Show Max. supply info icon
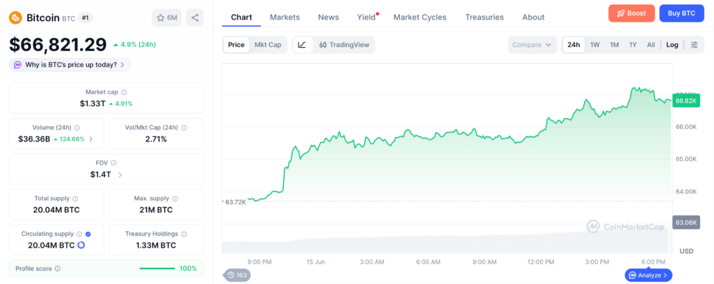The image size is (714, 284). (x=175, y=198)
